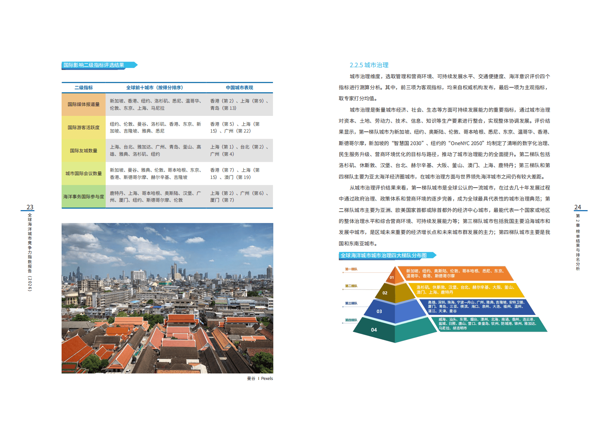
Task: Click the cell 城市国际会议数量
Action: [x=84, y=174]
